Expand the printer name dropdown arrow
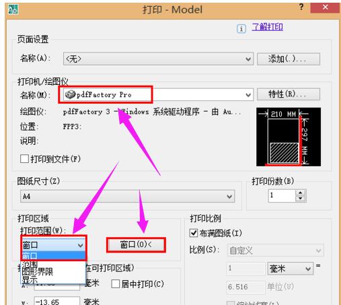Viewport: 341px width, 305px height. coord(248,95)
